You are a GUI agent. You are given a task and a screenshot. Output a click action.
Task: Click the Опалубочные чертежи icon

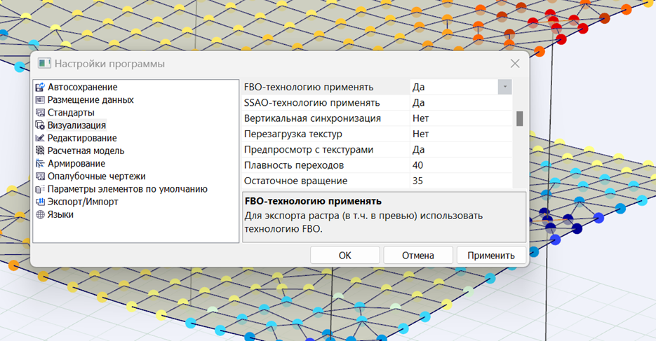(40, 176)
